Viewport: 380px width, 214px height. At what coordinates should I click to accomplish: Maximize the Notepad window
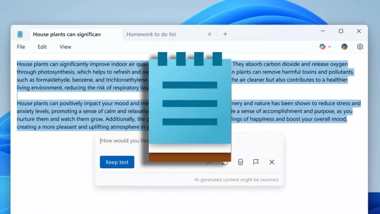pos(341,31)
